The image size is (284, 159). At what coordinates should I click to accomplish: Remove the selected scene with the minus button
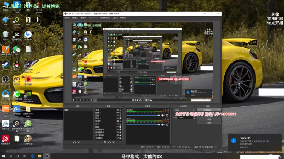(70, 142)
